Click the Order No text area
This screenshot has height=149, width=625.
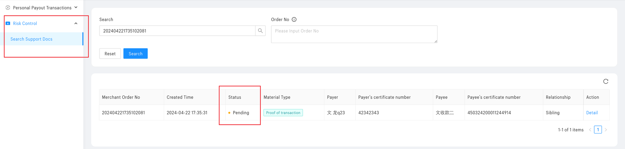[354, 34]
